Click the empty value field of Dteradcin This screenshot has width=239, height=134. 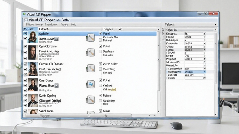[x=194, y=66]
